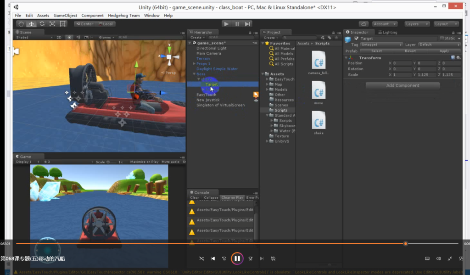The image size is (470, 275).
Task: Open Unity cloud services
Action: (364, 24)
